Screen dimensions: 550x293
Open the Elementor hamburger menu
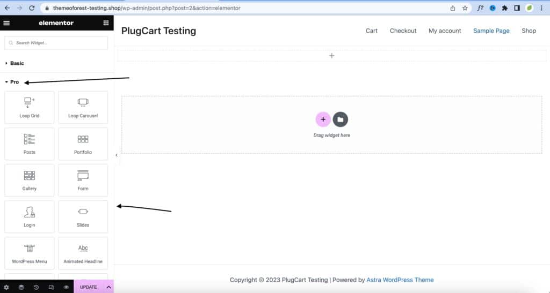pos(6,23)
